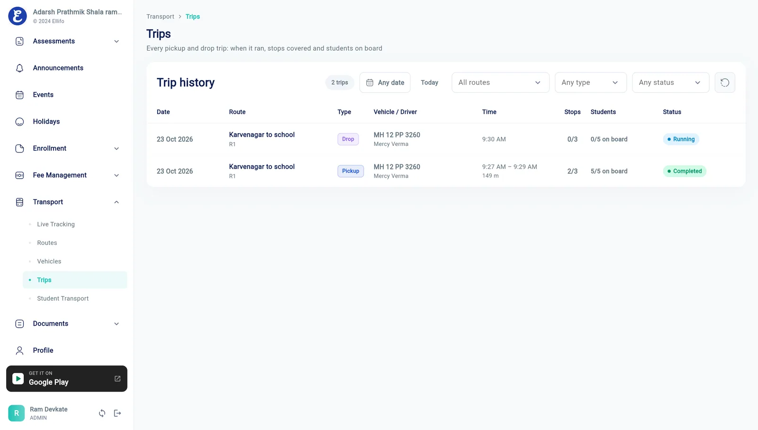The image size is (758, 430).
Task: Click the Announcements menu label
Action: 58,68
